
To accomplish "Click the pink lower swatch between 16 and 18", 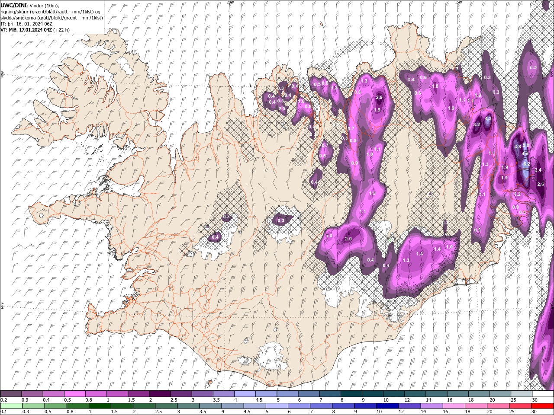I will coord(454,406).
